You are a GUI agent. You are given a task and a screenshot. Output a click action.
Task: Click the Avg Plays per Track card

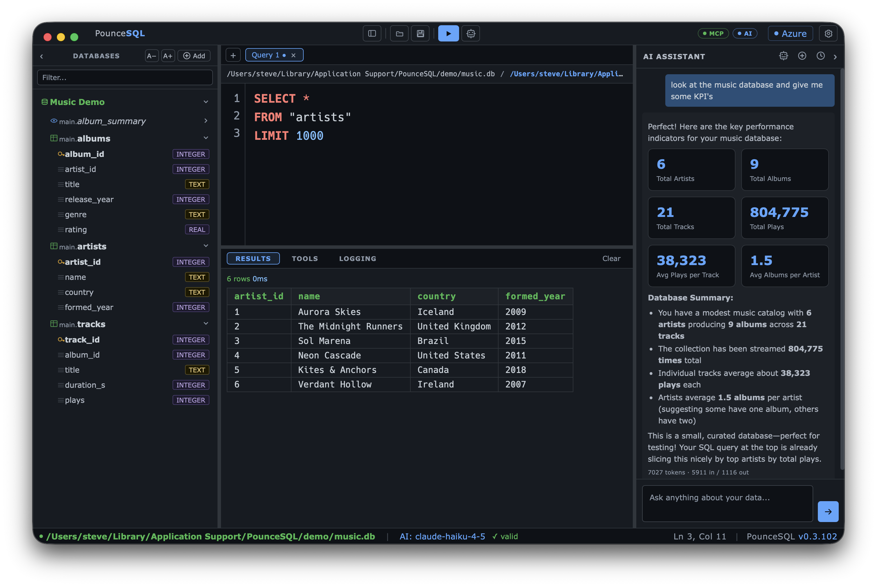(x=691, y=266)
